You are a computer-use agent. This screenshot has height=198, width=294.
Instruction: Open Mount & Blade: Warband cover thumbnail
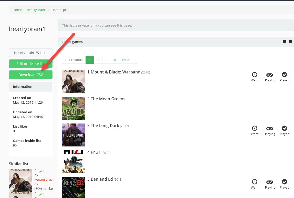pyautogui.click(x=73, y=81)
